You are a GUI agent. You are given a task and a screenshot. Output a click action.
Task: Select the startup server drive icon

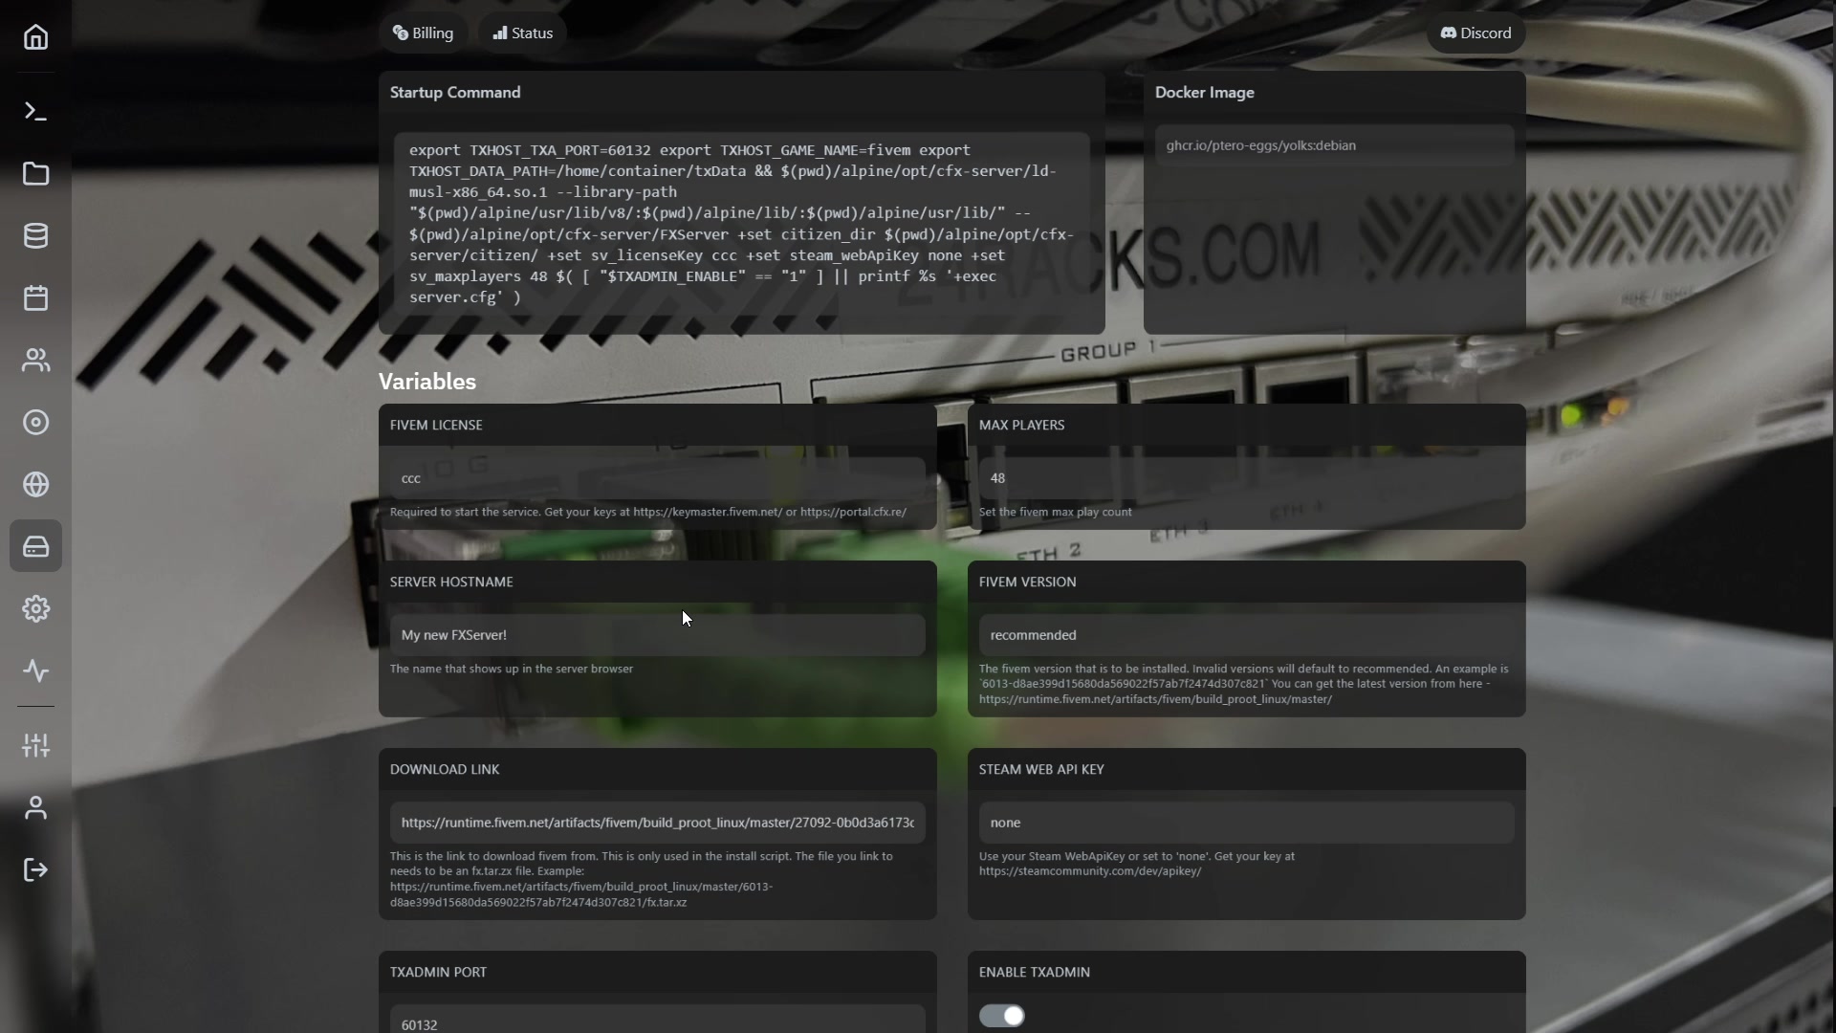coord(35,546)
